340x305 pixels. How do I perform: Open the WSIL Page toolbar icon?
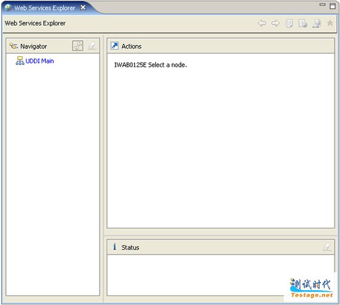pyautogui.click(x=303, y=23)
